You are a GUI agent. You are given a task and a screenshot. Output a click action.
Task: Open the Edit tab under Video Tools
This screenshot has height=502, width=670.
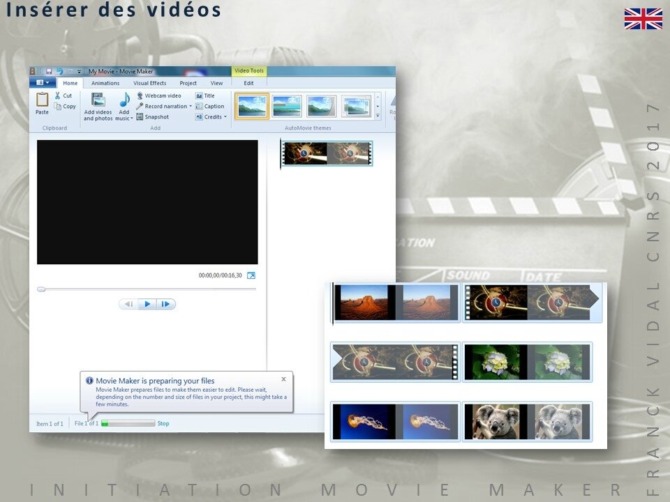(248, 83)
